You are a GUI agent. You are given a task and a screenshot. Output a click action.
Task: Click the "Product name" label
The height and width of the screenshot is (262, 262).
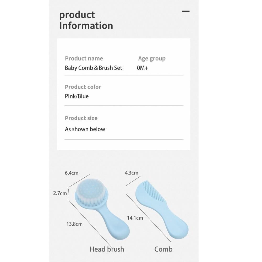(x=84, y=58)
